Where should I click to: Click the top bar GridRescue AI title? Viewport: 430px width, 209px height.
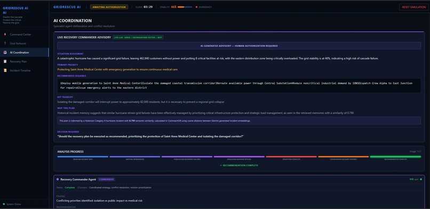[x=67, y=7]
